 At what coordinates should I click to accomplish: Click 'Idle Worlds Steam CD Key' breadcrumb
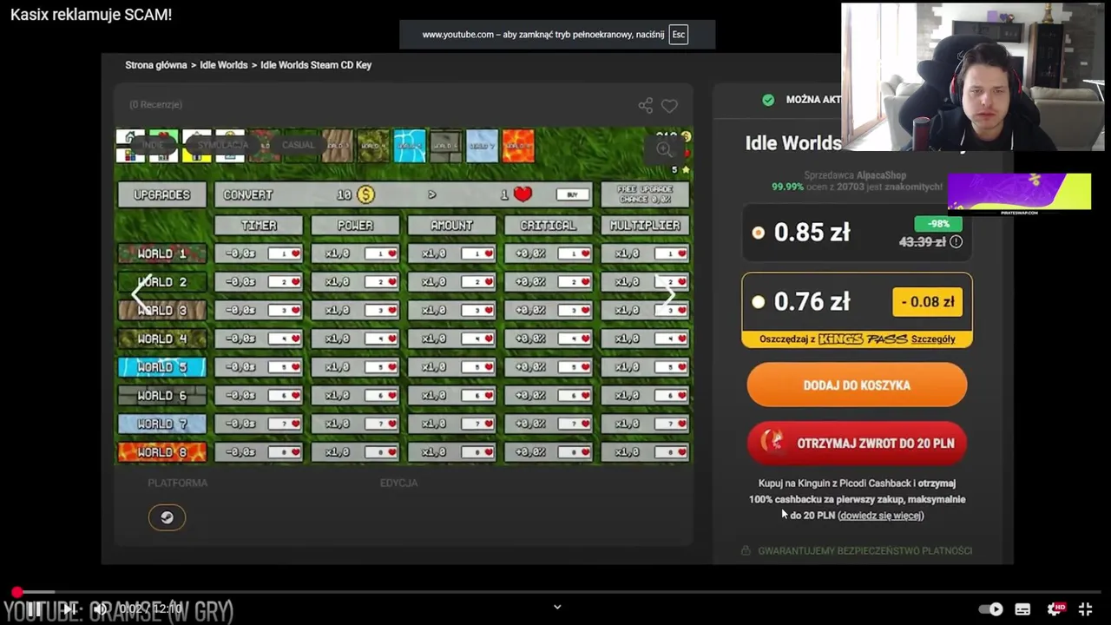[316, 65]
